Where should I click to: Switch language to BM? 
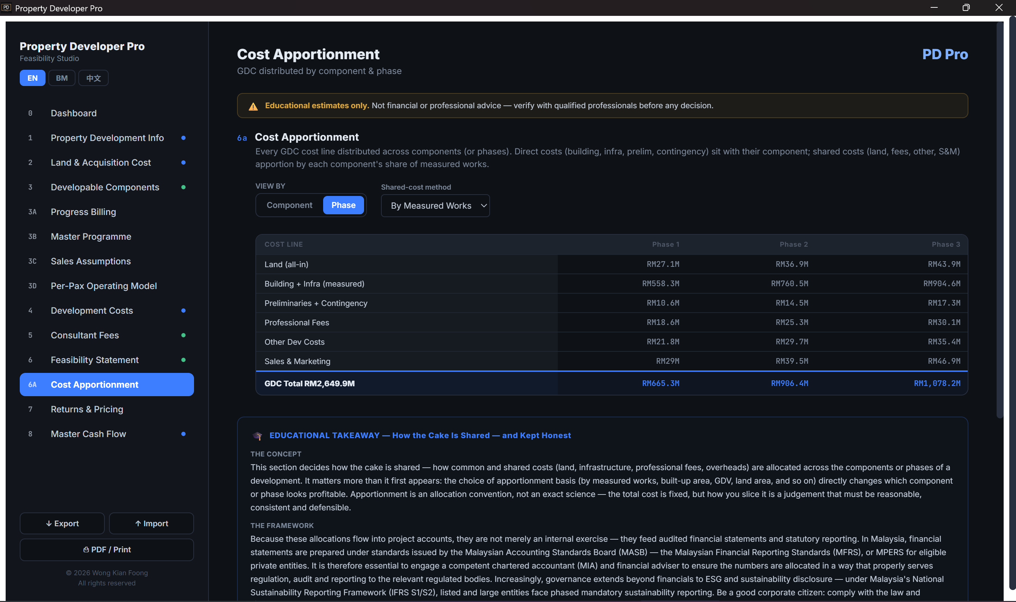(x=62, y=78)
